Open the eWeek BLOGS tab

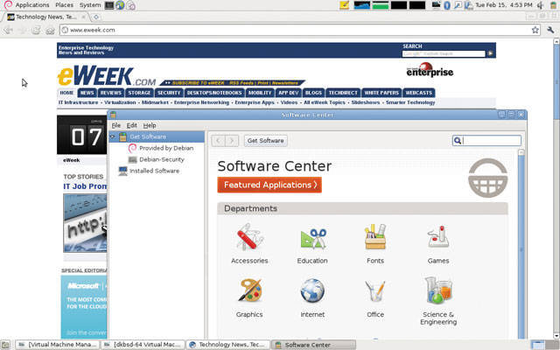(x=313, y=93)
